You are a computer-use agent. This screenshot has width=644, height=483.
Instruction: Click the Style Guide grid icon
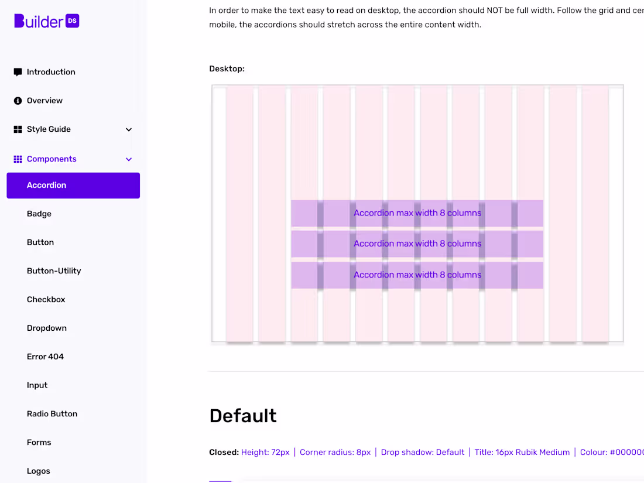coord(18,129)
